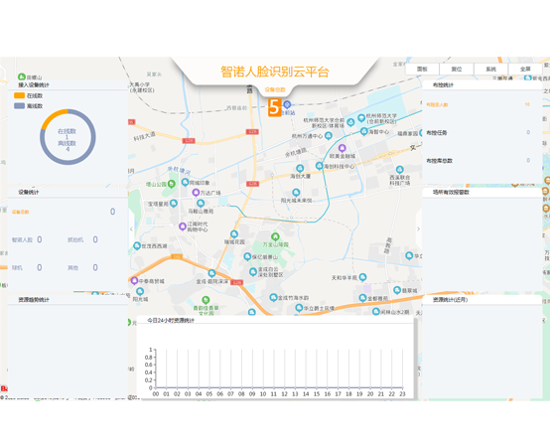Click the purple 江南时代购物中心 marker
The width and height of the screenshot is (551, 447).
[x=183, y=226]
